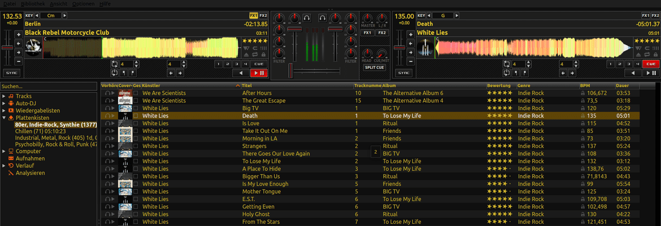Image resolution: width=661 pixels, height=226 pixels.
Task: Toggle keylock on right deck
Action: coord(655,54)
